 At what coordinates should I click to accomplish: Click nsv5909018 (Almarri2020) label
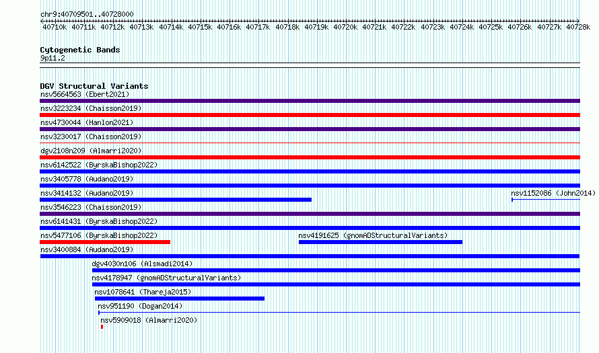click(x=149, y=320)
